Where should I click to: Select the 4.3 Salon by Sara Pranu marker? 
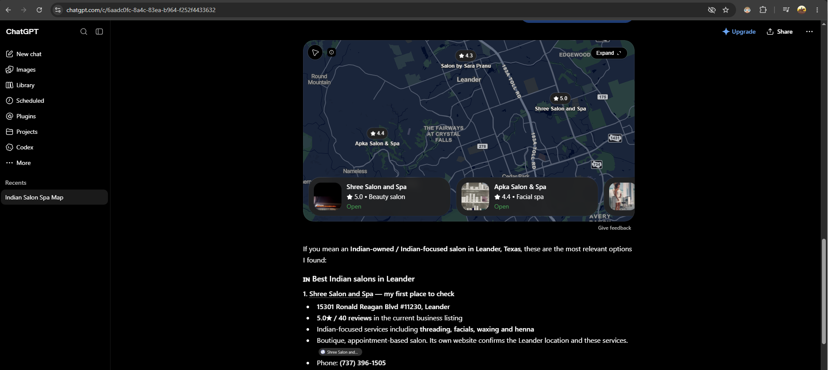(466, 56)
